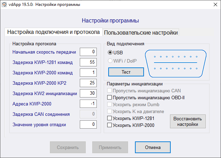The width and height of the screenshot is (221, 158).
Task: Click the Значение уровня отладки field
Action: (88, 124)
